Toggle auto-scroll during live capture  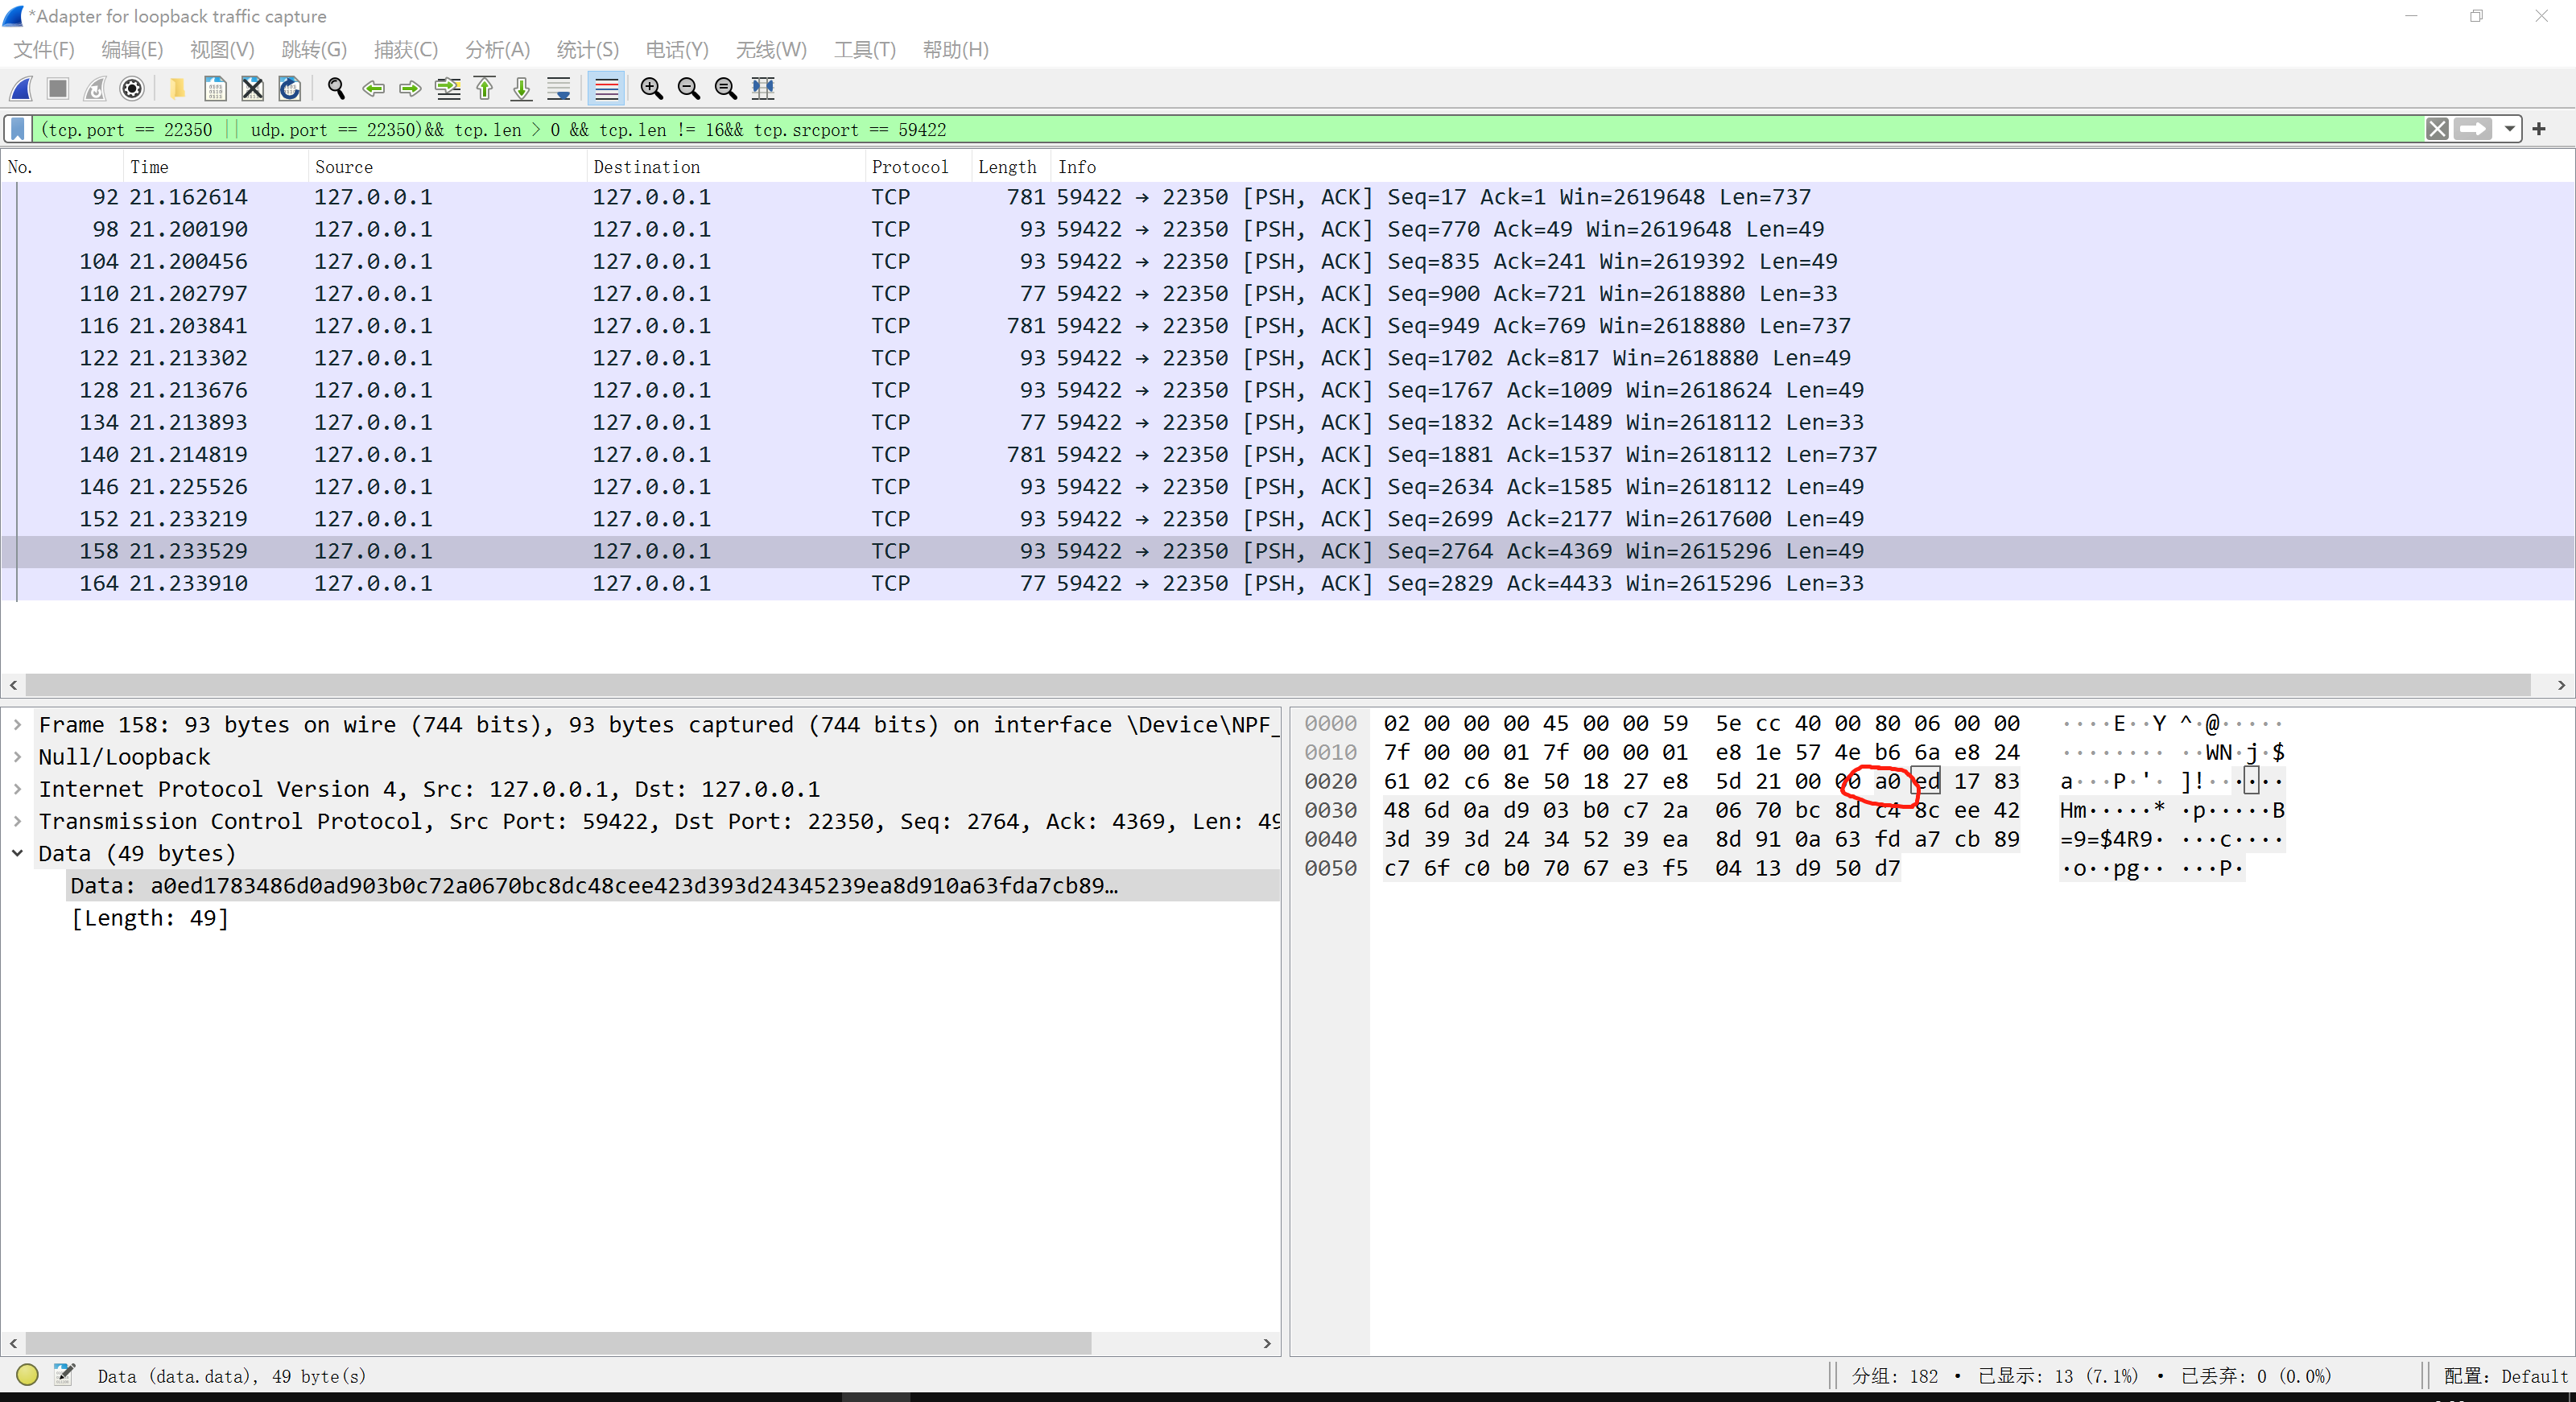559,89
